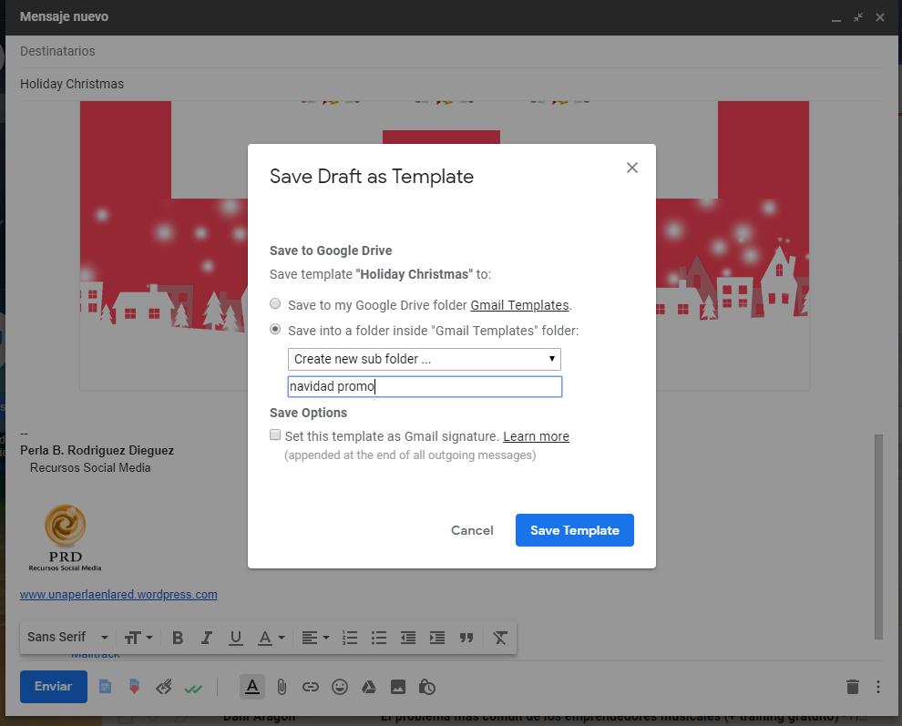Open the text alignment menu
Screen dimensions: 902x726
pyautogui.click(x=315, y=637)
